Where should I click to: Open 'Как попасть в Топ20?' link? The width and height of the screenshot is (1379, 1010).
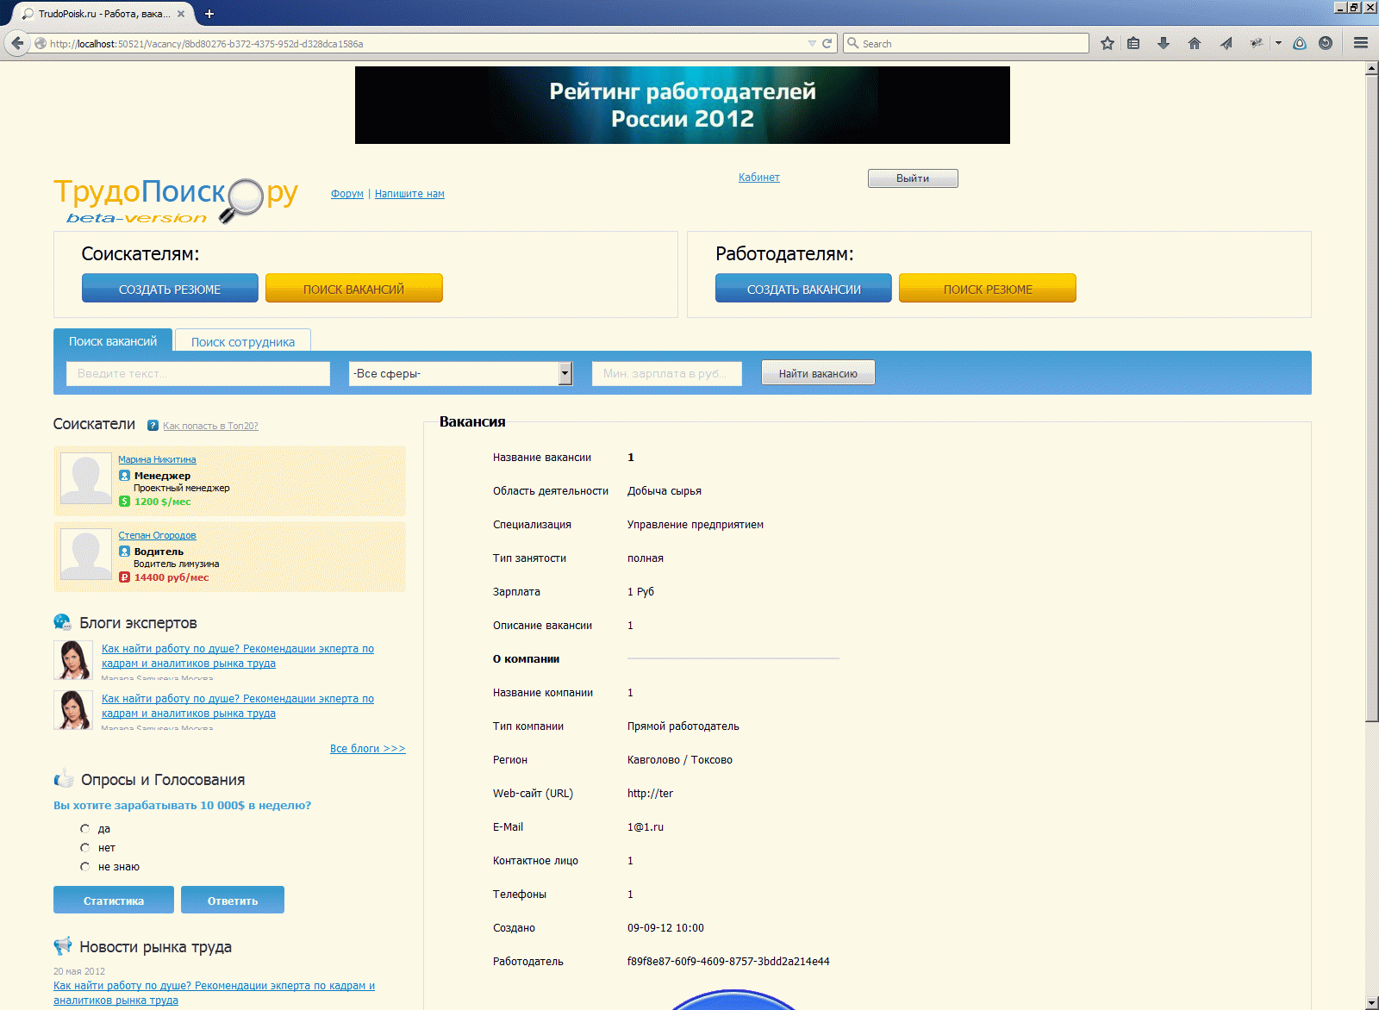[210, 426]
